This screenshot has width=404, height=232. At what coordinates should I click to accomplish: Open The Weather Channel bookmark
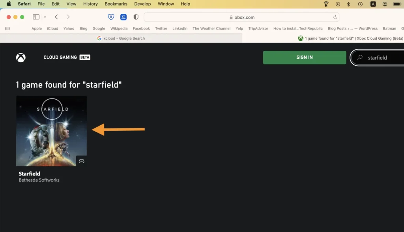click(211, 28)
